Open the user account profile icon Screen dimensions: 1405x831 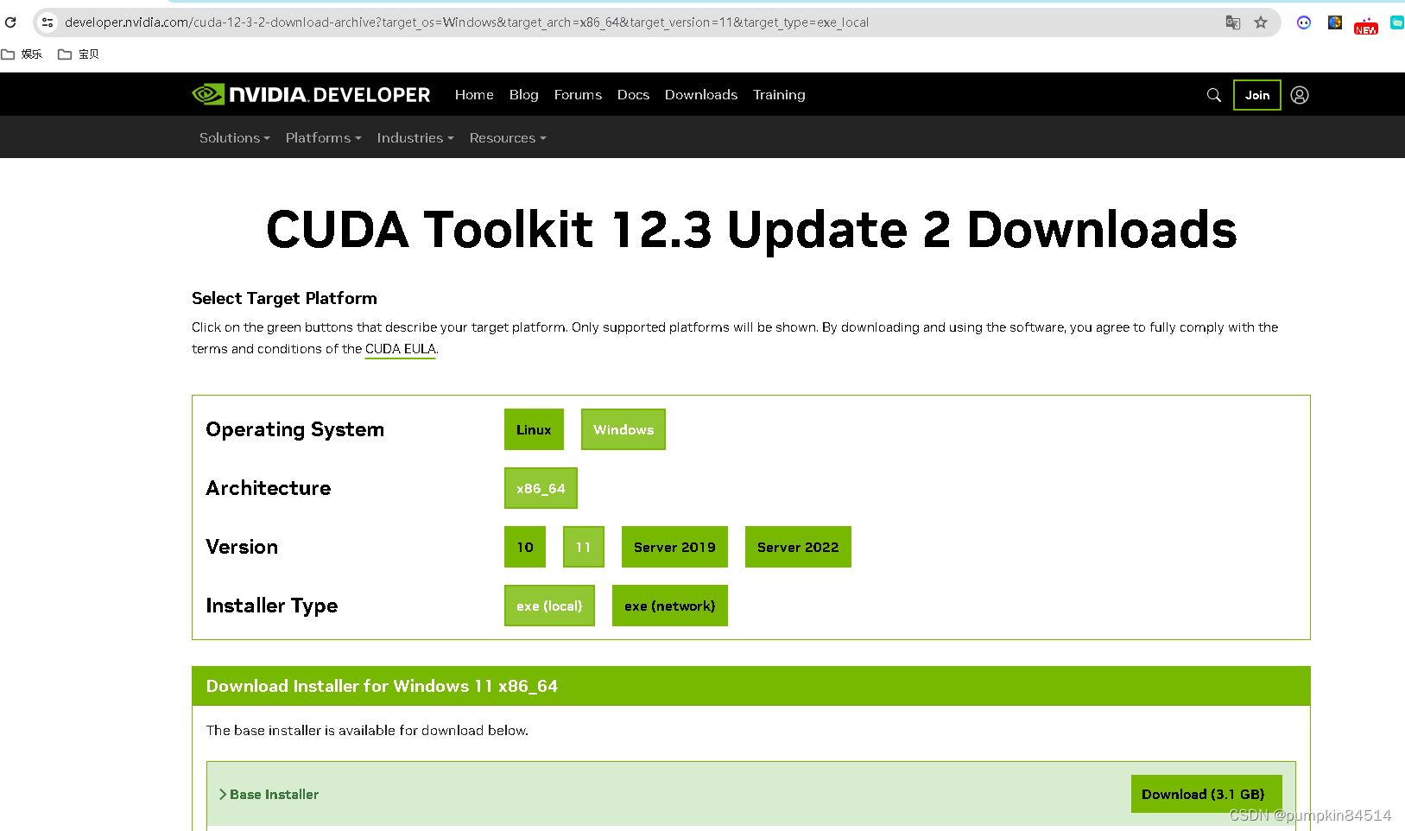pos(1300,95)
